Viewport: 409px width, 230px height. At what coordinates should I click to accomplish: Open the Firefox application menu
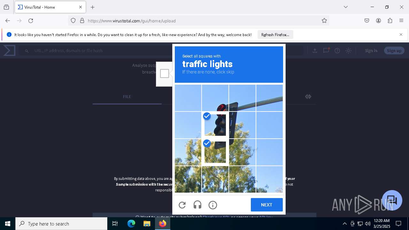click(x=401, y=21)
